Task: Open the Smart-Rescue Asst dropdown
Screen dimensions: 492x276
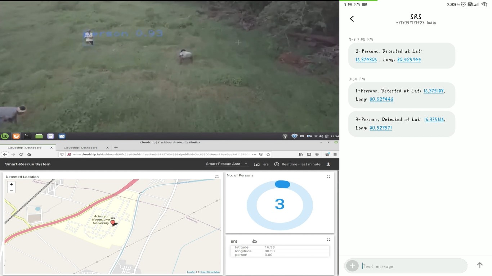Action: click(x=226, y=164)
